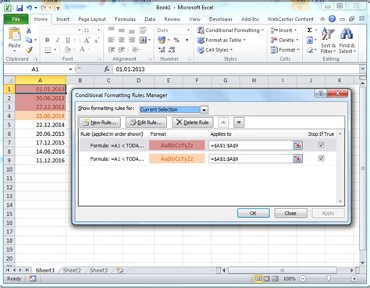The height and width of the screenshot is (288, 370).
Task: Switch to the Insert ribbon tab
Action: [x=62, y=20]
